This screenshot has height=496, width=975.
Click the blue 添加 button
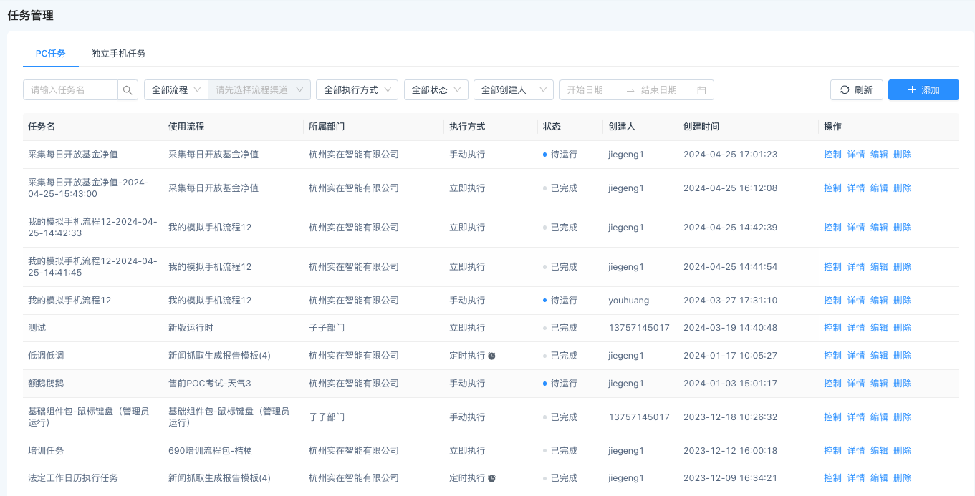(x=923, y=90)
